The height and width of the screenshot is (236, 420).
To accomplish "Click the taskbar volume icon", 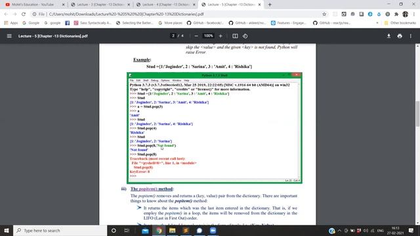I will (x=366, y=230).
